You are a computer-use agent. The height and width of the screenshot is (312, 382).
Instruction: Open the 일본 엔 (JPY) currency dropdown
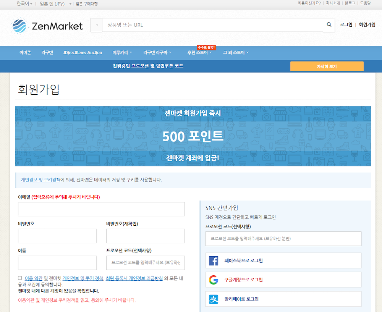[x=55, y=4]
